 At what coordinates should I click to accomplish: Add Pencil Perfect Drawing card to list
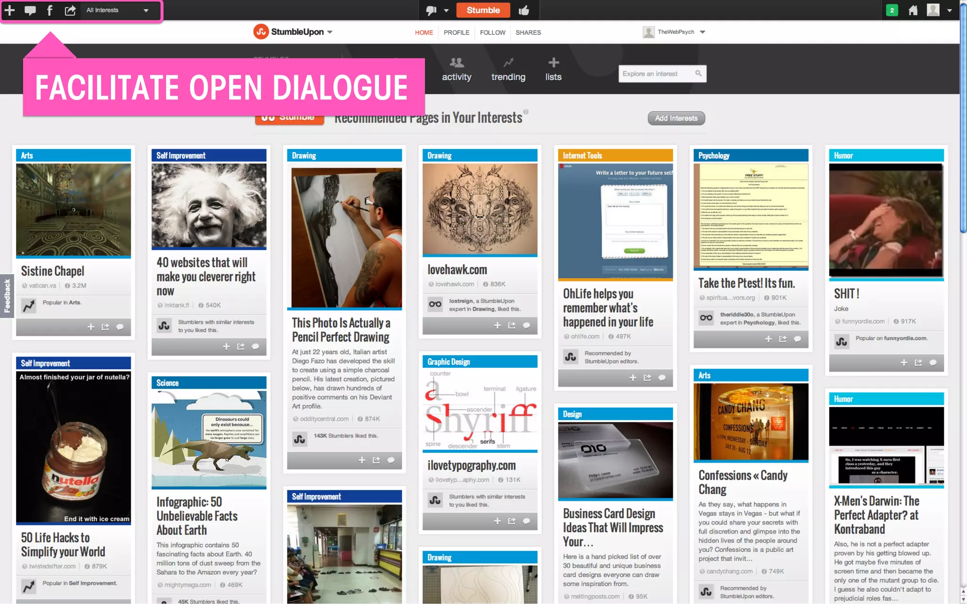362,460
